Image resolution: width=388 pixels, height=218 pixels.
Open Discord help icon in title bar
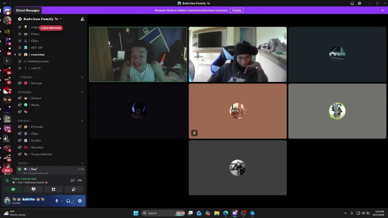[360, 3]
